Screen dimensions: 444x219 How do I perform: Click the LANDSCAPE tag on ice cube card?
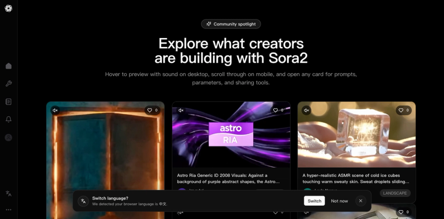click(x=395, y=193)
